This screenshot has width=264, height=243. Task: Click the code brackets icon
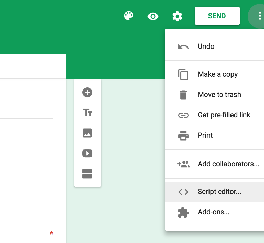click(x=183, y=192)
